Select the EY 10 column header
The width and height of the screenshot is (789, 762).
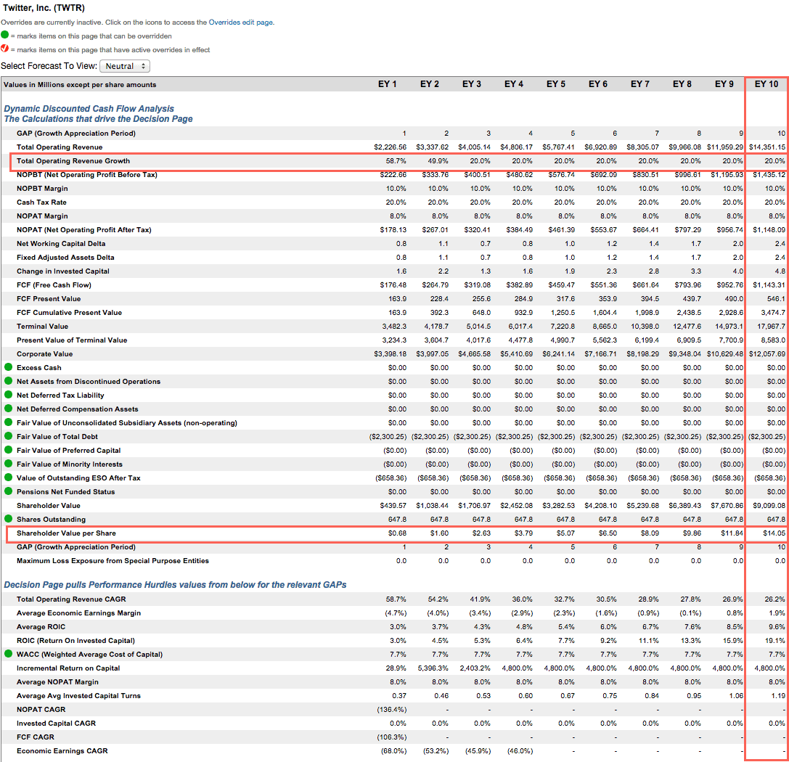pyautogui.click(x=766, y=84)
